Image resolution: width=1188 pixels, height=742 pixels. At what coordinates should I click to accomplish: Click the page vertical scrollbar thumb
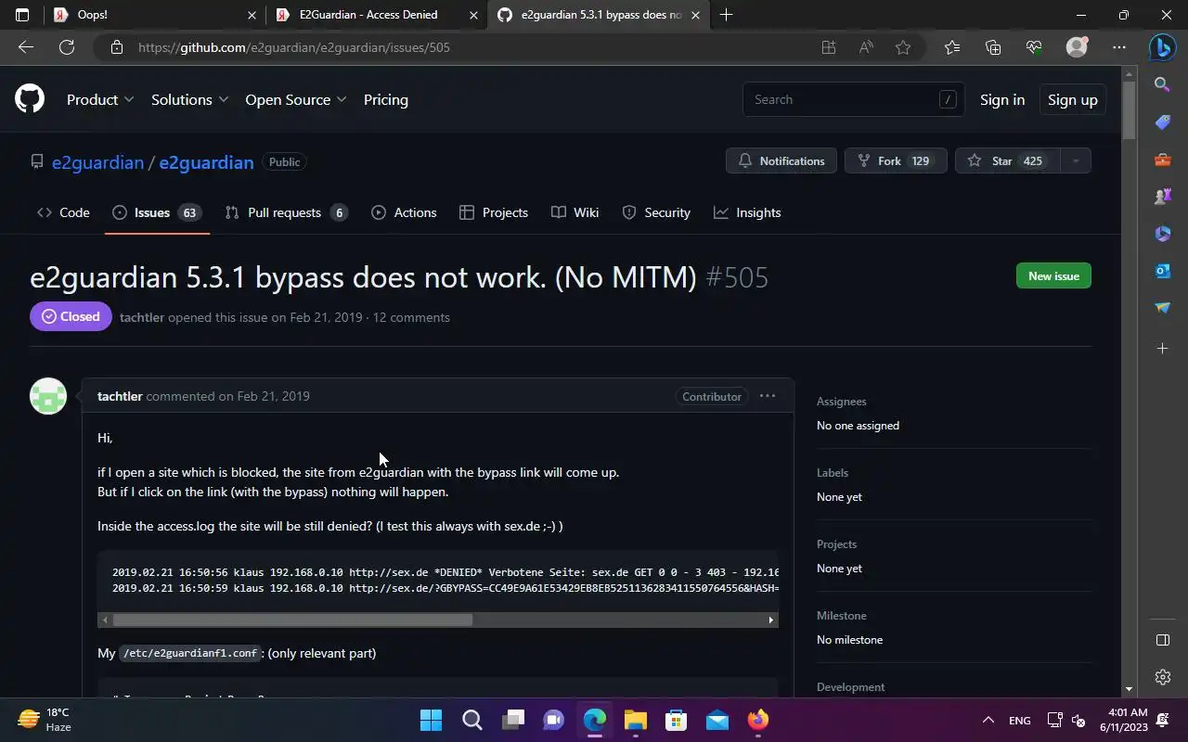click(1129, 111)
